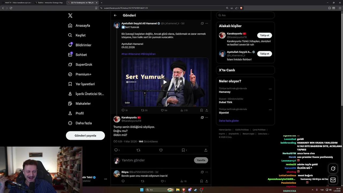This screenshot has width=343, height=193.
Task: Open more options for Siyonist trend
Action: (270, 110)
